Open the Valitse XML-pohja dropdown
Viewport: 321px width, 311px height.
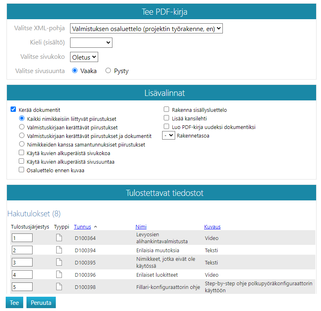coord(146,29)
